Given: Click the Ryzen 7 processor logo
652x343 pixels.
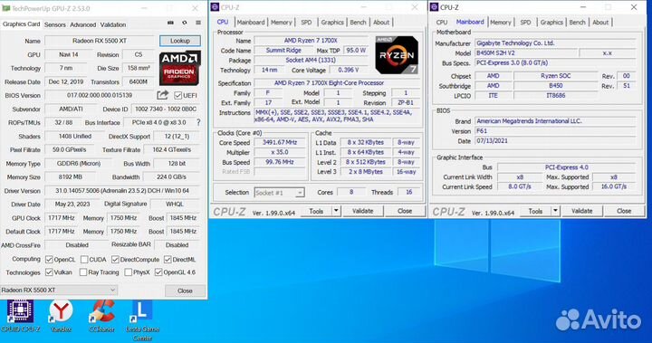Looking at the screenshot, I should tap(397, 55).
